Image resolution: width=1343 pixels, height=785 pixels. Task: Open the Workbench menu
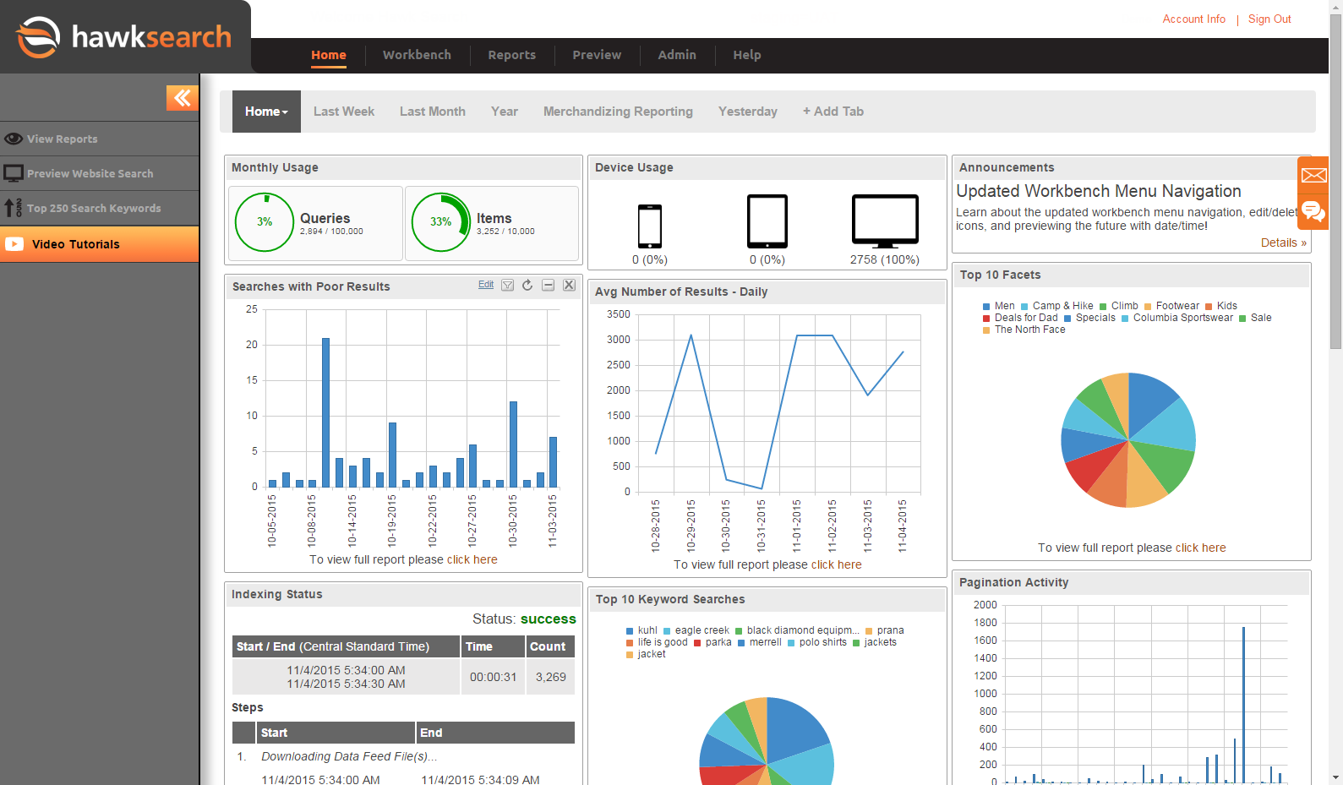point(417,55)
